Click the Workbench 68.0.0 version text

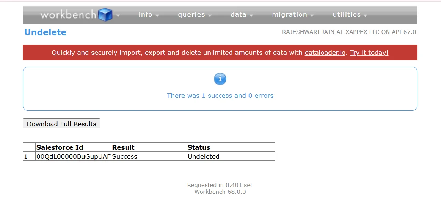[x=220, y=192]
